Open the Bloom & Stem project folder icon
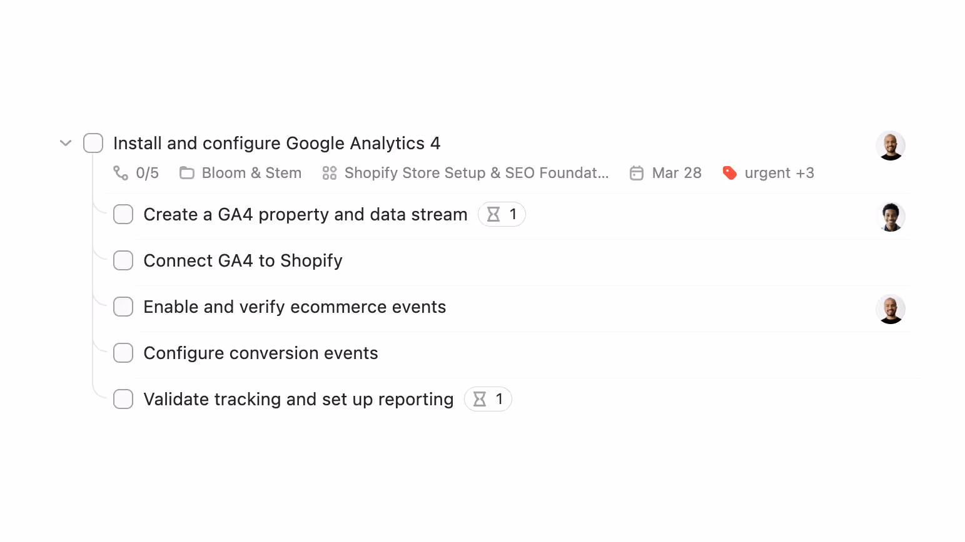965x542 pixels. click(x=186, y=173)
